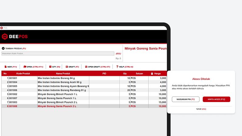Image resolution: width=242 pixels, height=136 pixels.
Task: Click the small POS title bar icon
Action: (2, 28)
